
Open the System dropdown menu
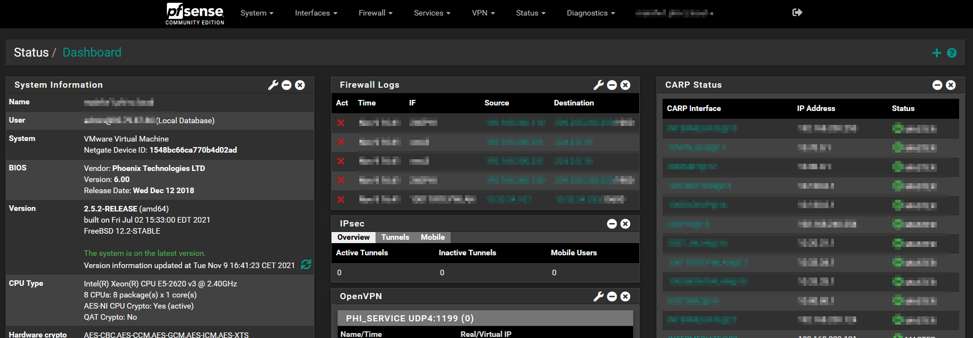click(x=256, y=13)
